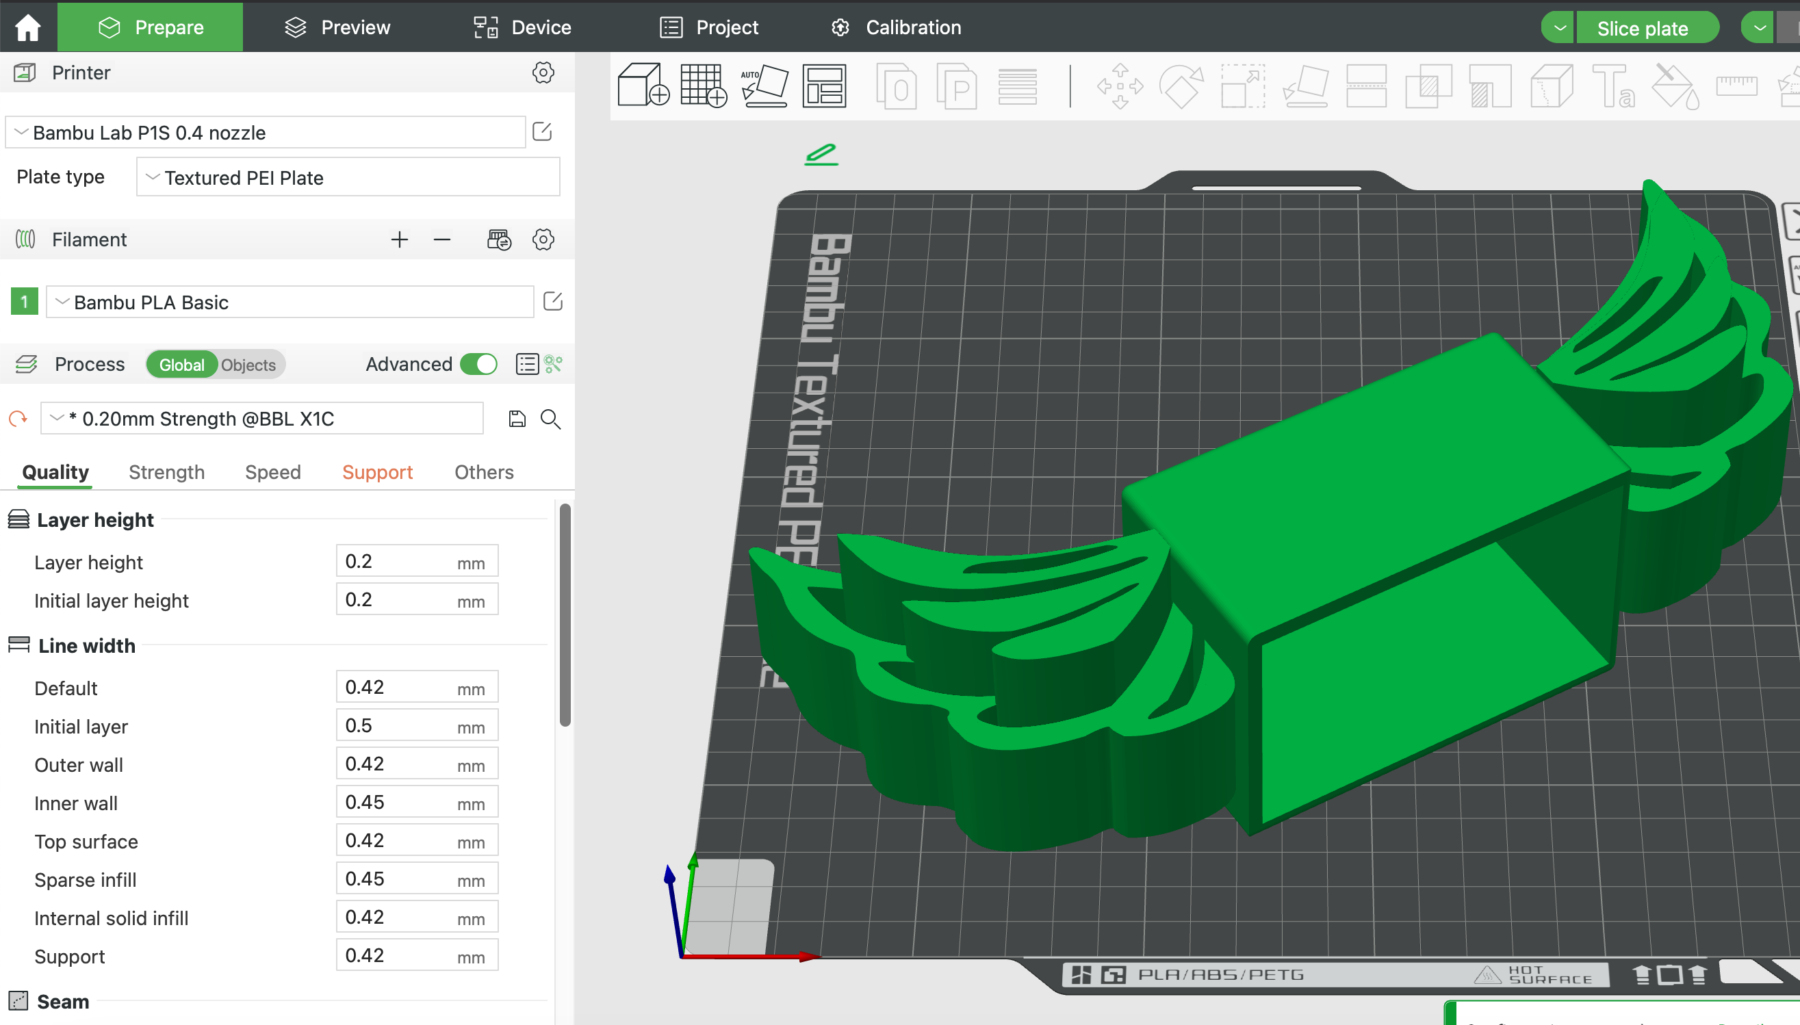
Task: Open the Support painting tool
Action: point(1490,86)
